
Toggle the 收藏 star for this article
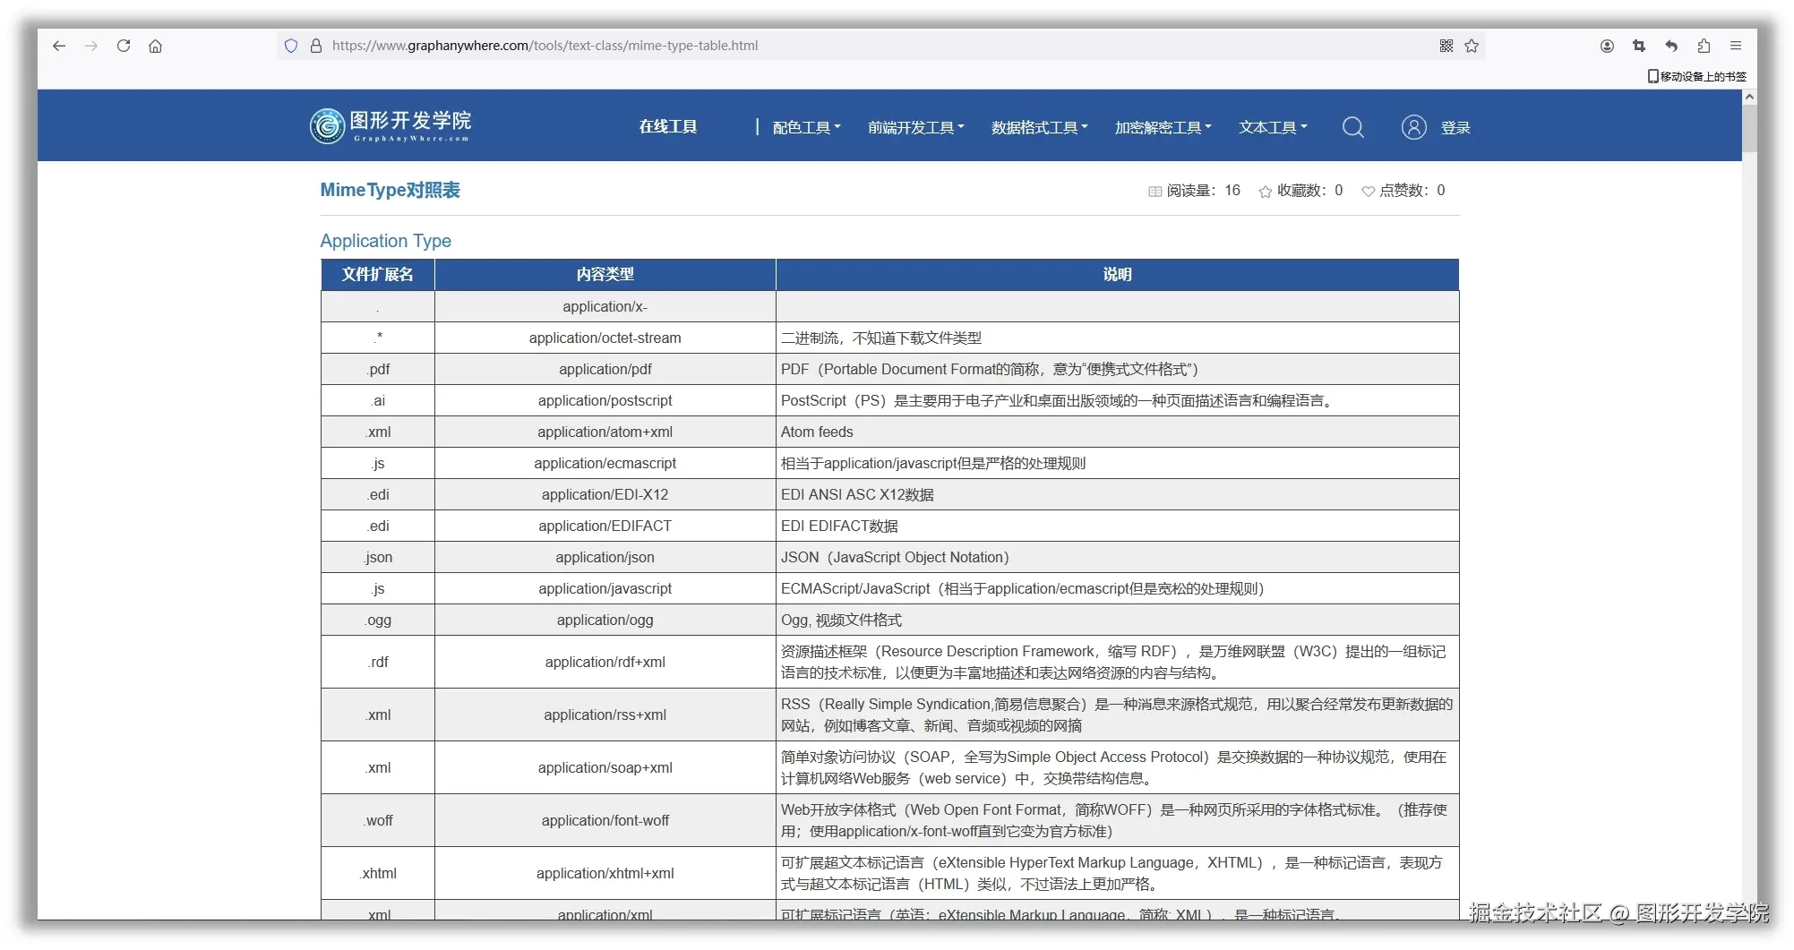click(1265, 191)
